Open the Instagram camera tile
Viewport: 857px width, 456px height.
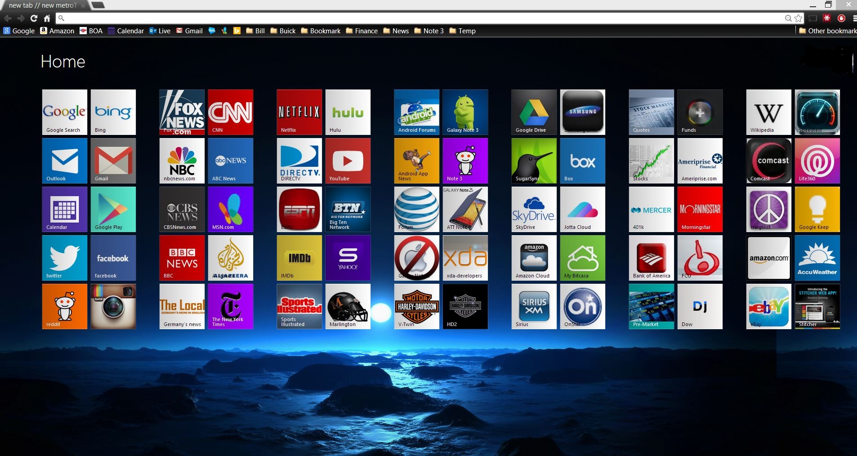(113, 306)
